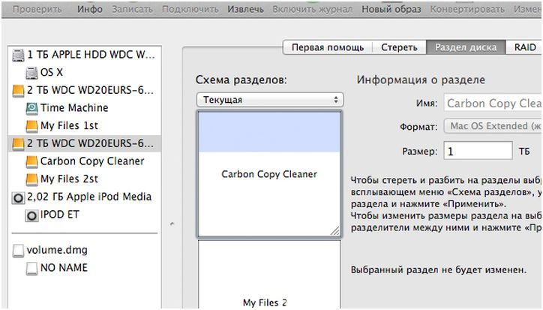This screenshot has width=543, height=310.
Task: Click the Размер size input field
Action: point(478,151)
